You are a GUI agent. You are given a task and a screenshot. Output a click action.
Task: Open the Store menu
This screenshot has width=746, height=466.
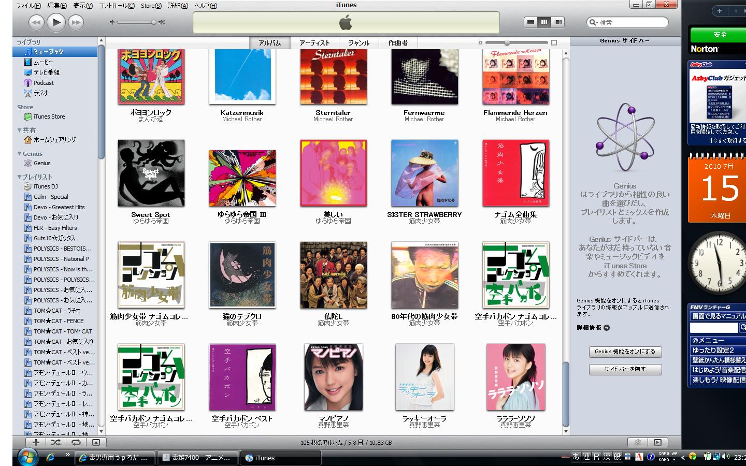tap(151, 6)
